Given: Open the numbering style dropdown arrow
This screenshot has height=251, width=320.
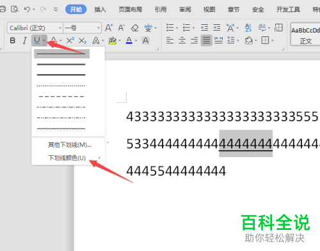Looking at the screenshot, I should [194, 28].
